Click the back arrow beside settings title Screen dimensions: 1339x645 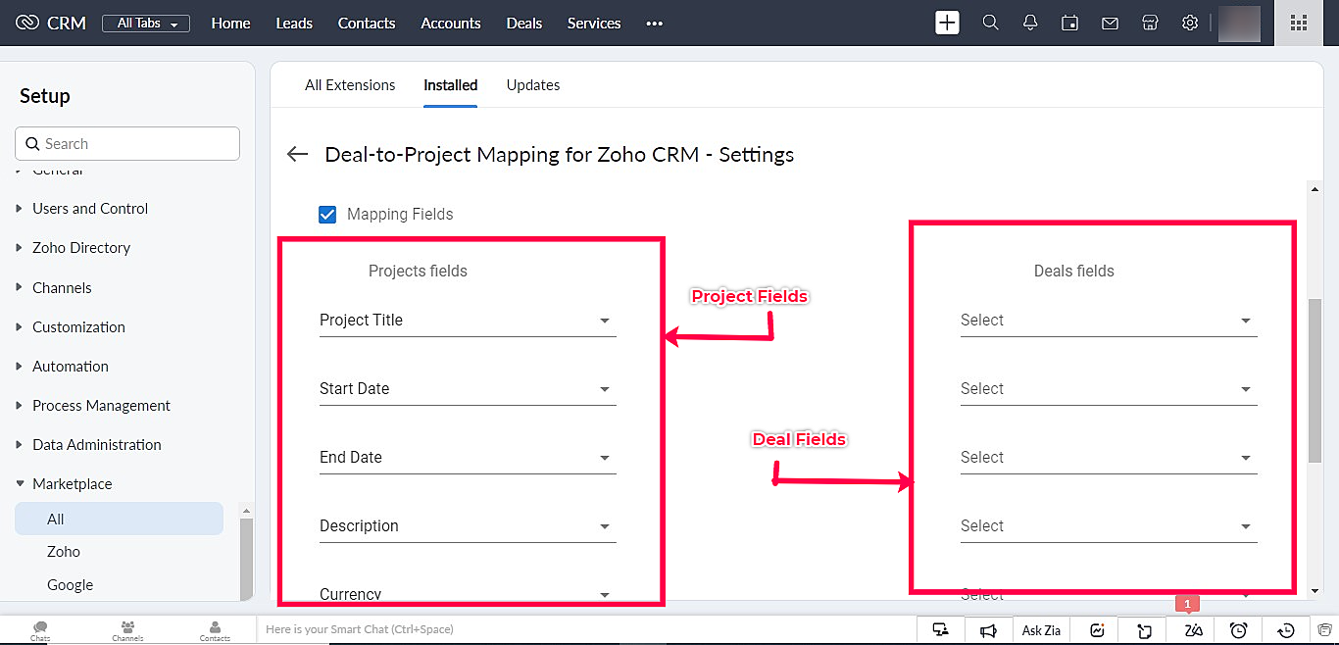(x=297, y=154)
